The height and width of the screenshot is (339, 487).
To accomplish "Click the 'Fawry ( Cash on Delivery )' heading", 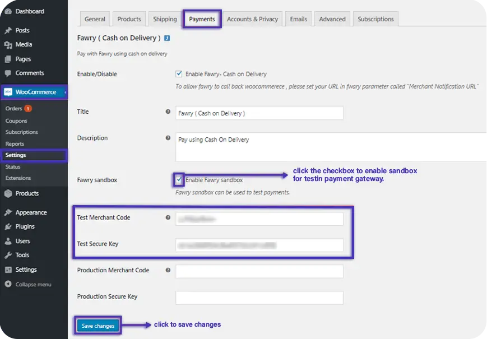I will 119,38.
